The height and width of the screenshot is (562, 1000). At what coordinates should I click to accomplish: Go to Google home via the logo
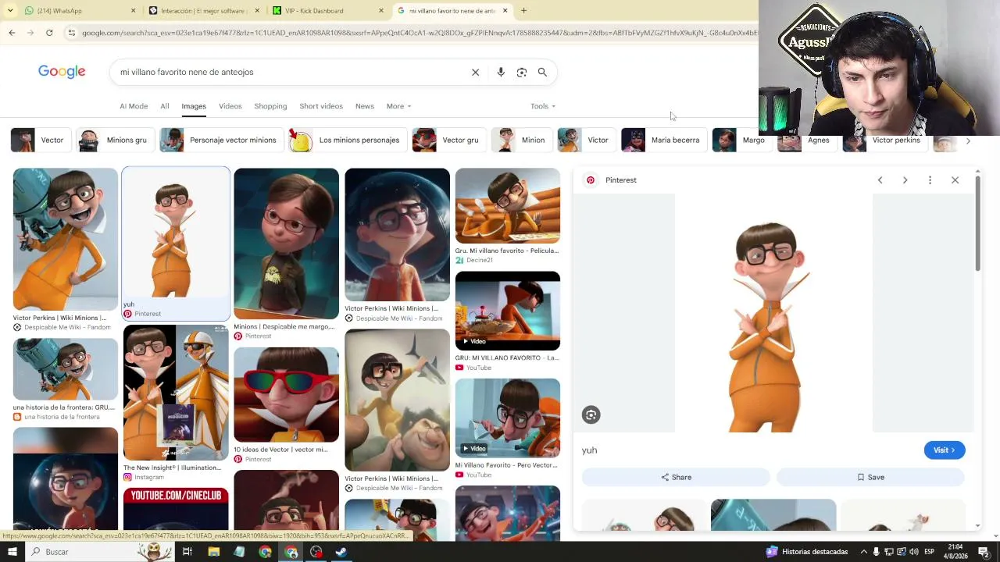[62, 72]
